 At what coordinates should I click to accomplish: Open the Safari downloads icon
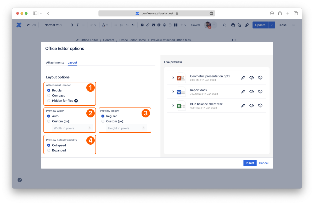click(x=272, y=13)
